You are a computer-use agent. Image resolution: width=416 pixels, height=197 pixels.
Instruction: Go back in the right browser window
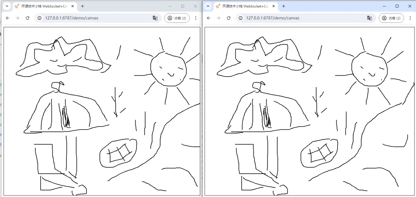coord(208,18)
